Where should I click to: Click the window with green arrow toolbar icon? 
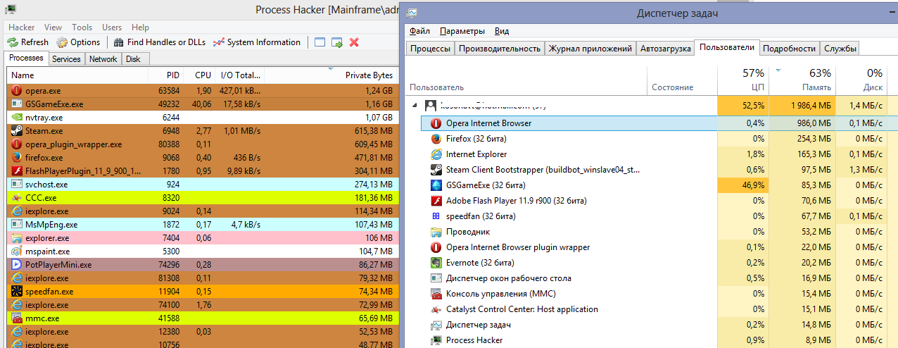pyautogui.click(x=337, y=42)
